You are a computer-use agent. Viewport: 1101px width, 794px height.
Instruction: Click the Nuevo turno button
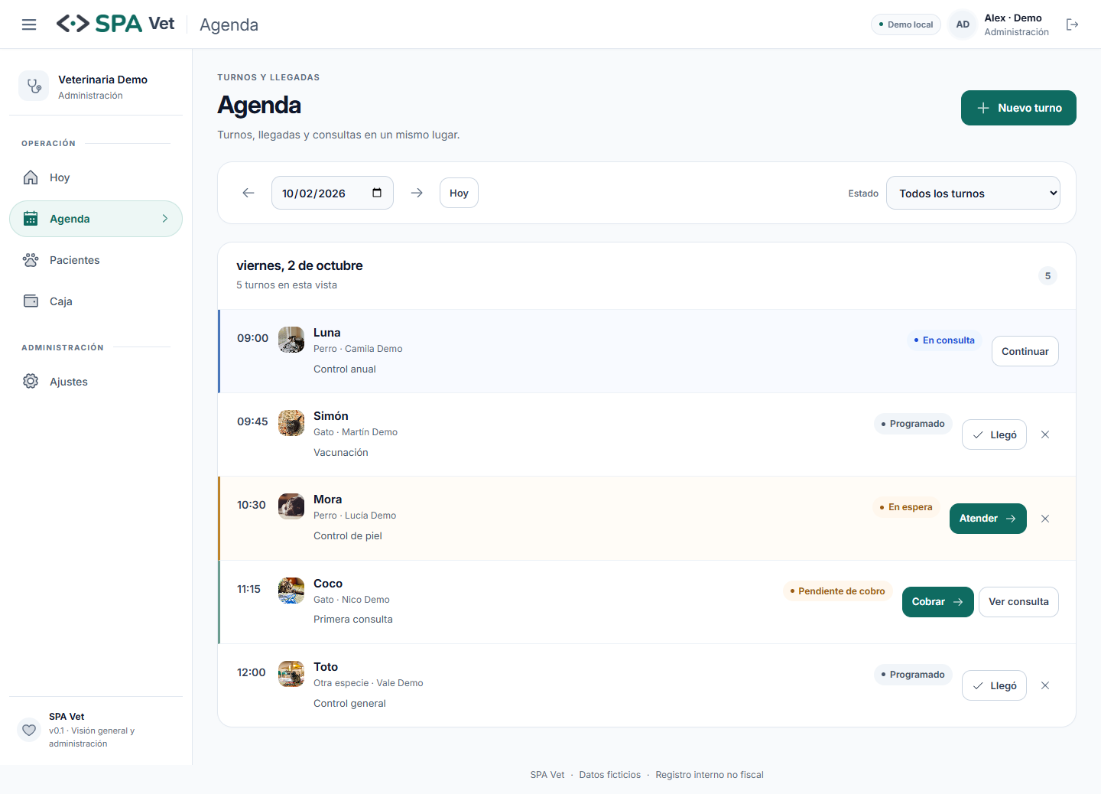(x=1018, y=108)
